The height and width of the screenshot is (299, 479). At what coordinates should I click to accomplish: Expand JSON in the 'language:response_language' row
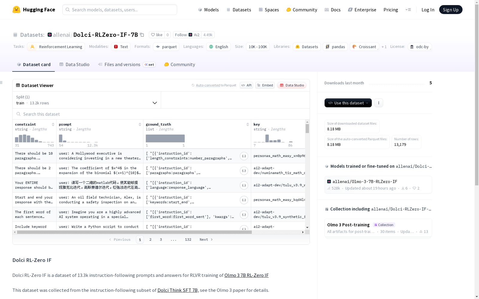pyautogui.click(x=244, y=185)
